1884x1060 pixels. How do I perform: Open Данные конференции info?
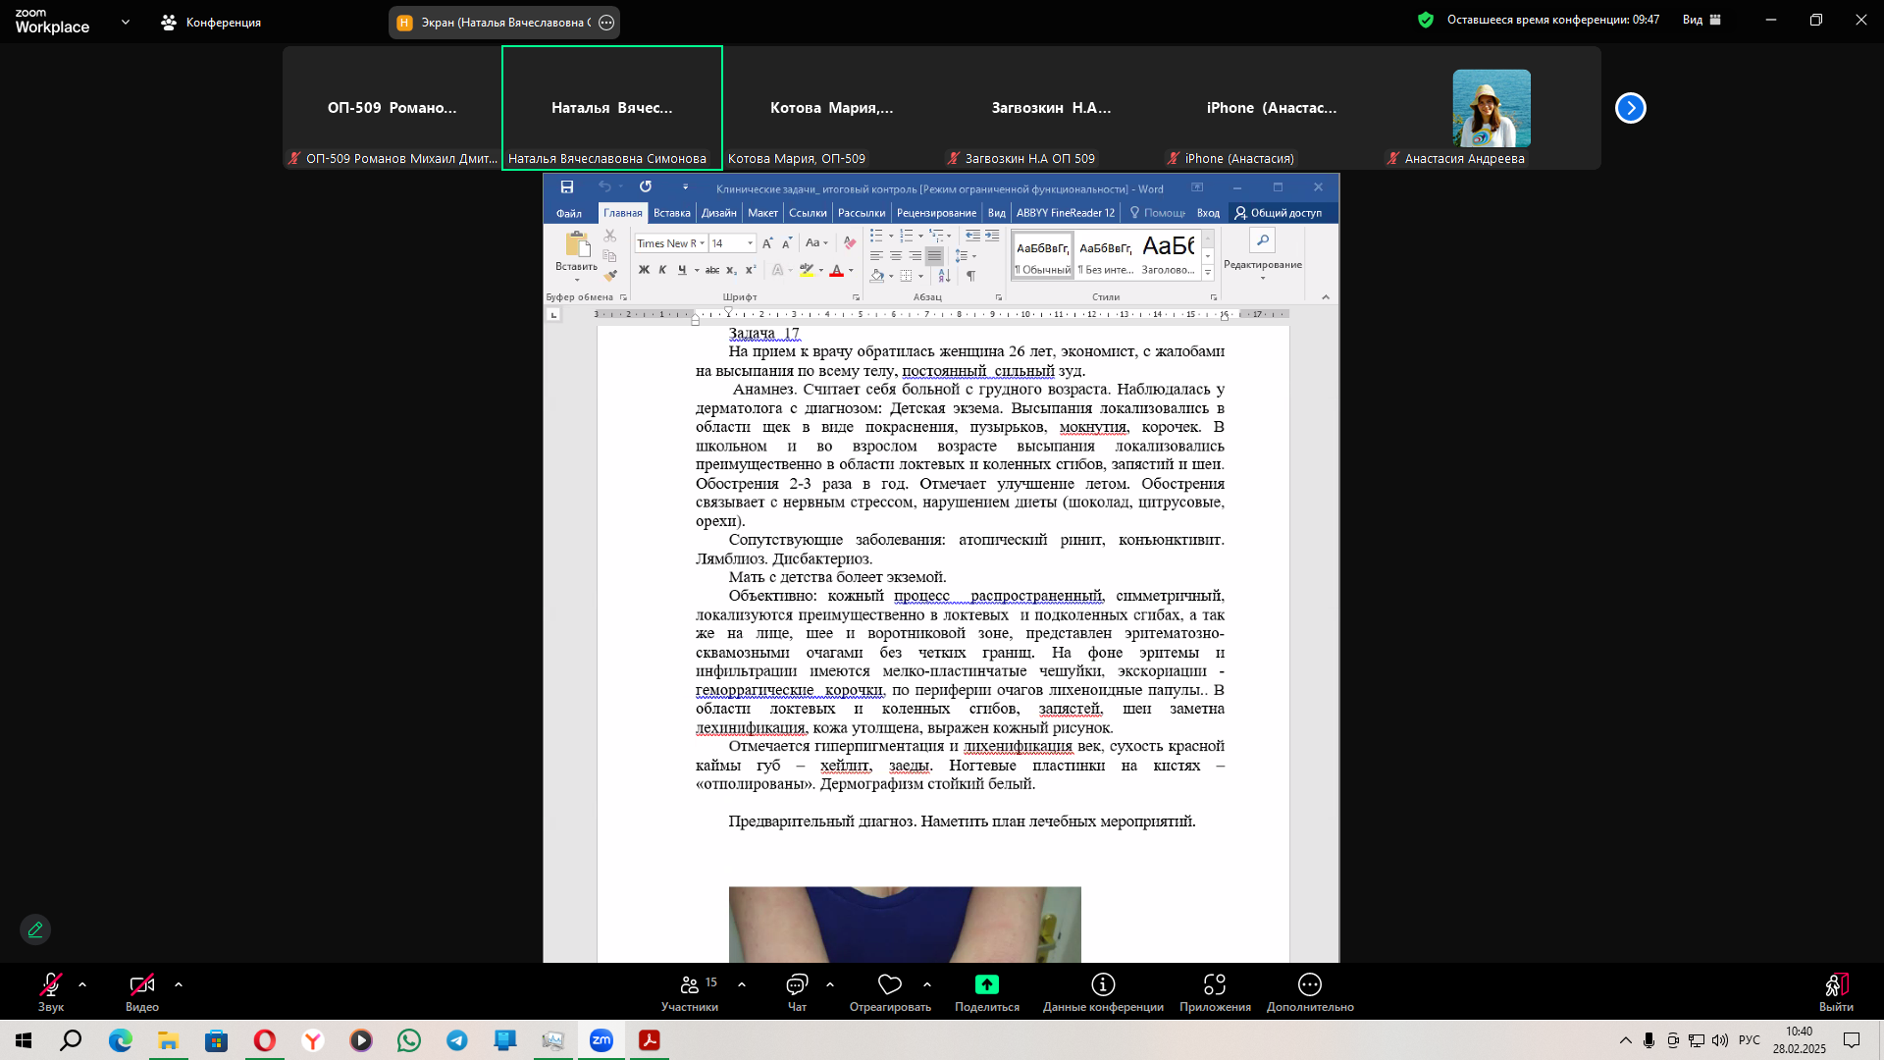click(1103, 991)
